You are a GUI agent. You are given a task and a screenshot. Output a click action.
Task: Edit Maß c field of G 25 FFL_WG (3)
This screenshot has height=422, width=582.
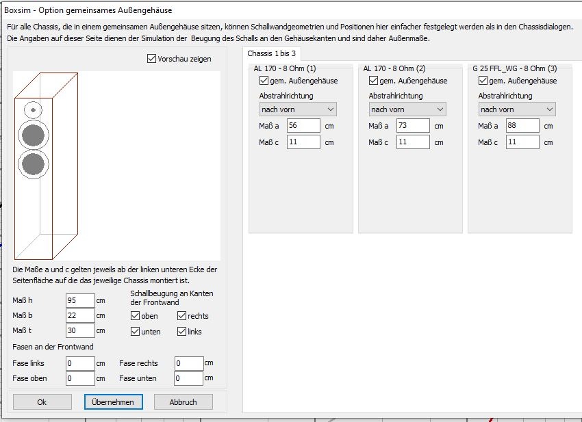pyautogui.click(x=522, y=142)
